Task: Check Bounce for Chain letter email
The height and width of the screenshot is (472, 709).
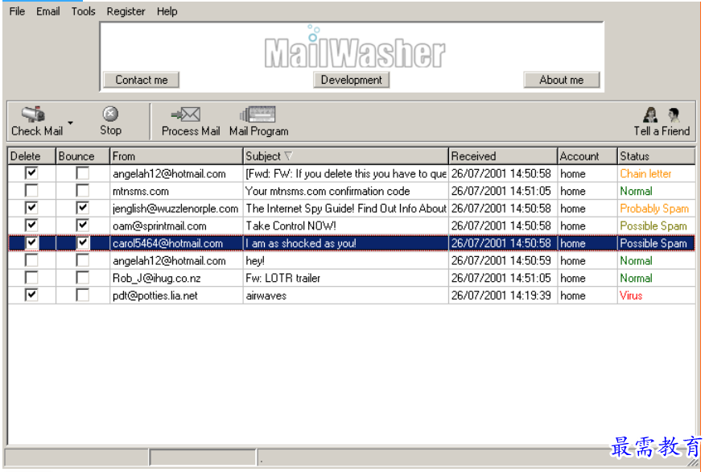Action: pos(82,173)
